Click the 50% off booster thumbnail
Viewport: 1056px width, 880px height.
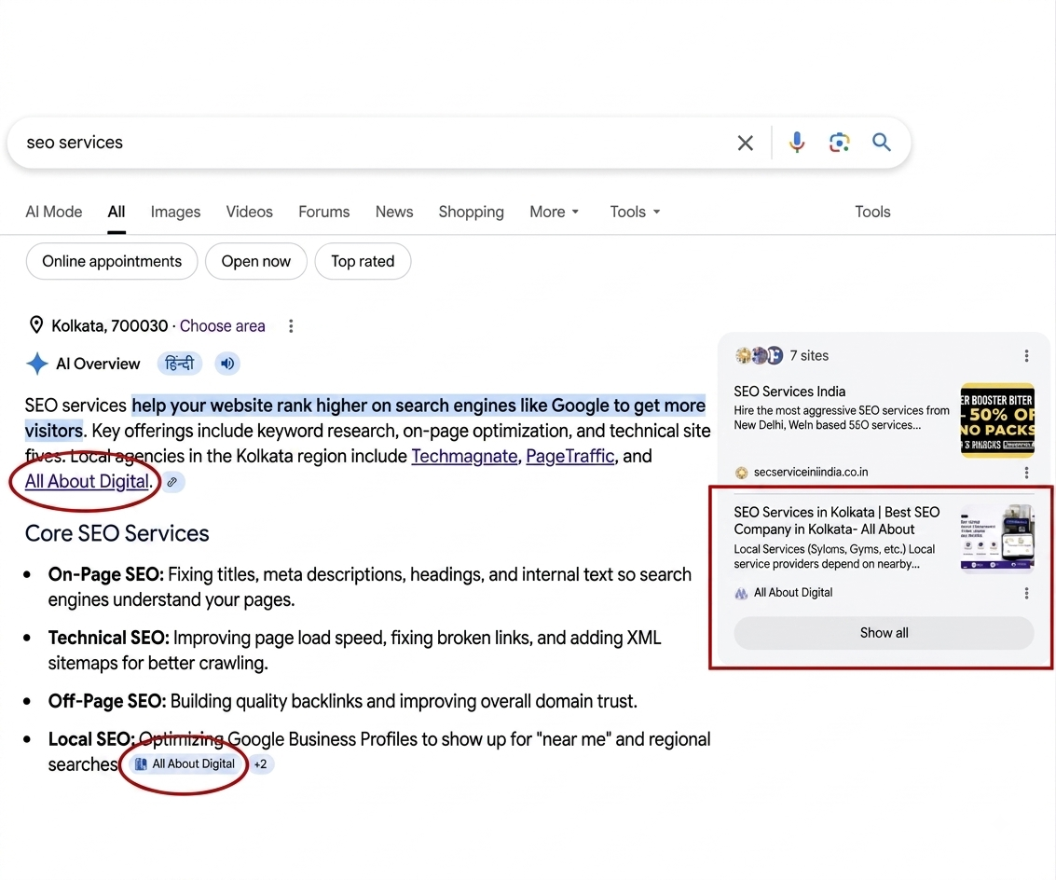click(996, 420)
